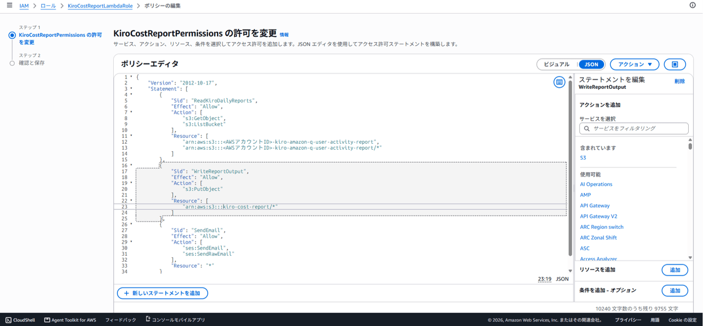Click the fullscreen editor icon button
Screen dimensions: 703x326
pos(674,64)
